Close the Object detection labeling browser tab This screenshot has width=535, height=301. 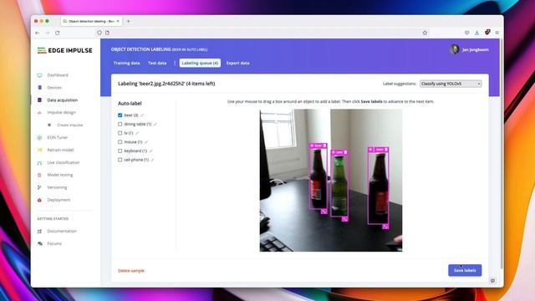point(118,21)
